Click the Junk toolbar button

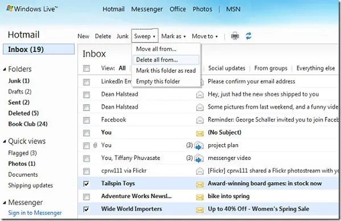tap(122, 36)
